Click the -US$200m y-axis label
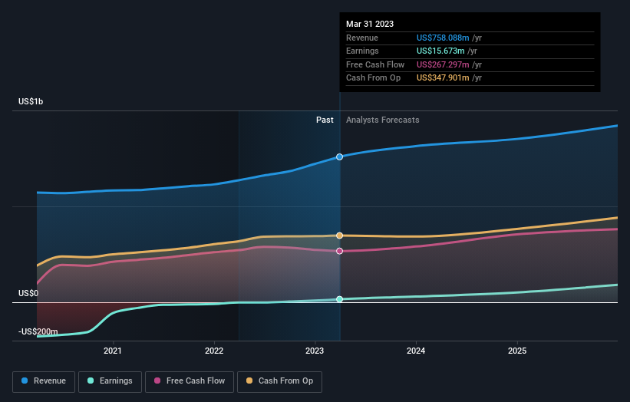Image resolution: width=630 pixels, height=402 pixels. tap(38, 331)
